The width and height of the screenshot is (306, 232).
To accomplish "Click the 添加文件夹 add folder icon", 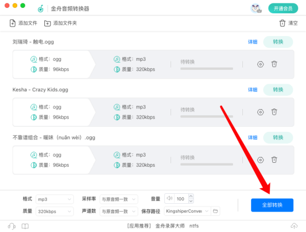I will click(47, 23).
